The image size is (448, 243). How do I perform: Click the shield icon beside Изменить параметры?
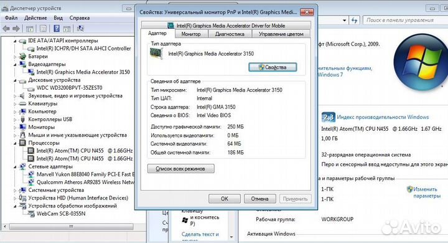[x=409, y=189]
